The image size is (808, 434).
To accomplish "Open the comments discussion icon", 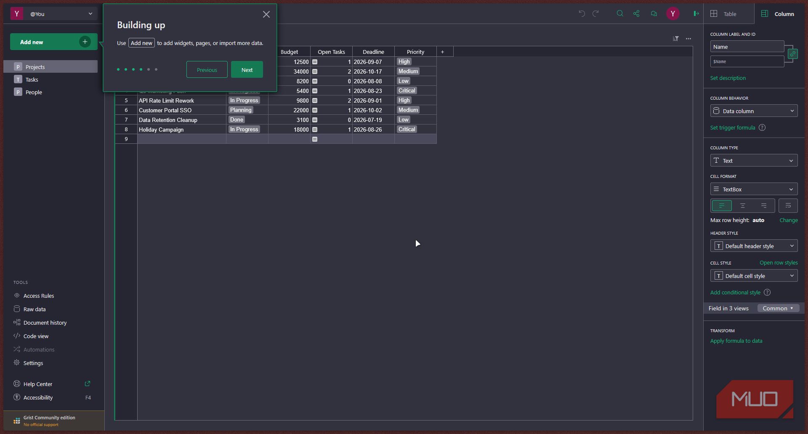I will (654, 13).
